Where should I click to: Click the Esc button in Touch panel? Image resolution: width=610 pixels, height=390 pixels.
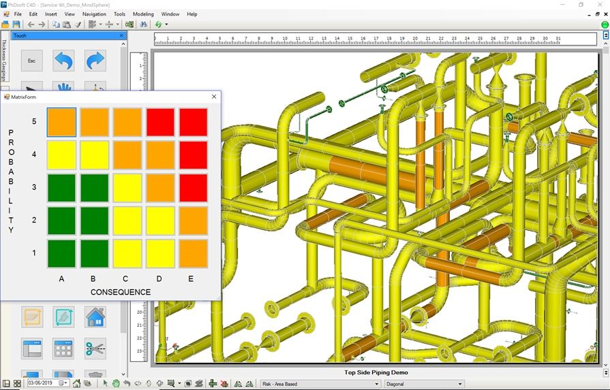(x=32, y=61)
